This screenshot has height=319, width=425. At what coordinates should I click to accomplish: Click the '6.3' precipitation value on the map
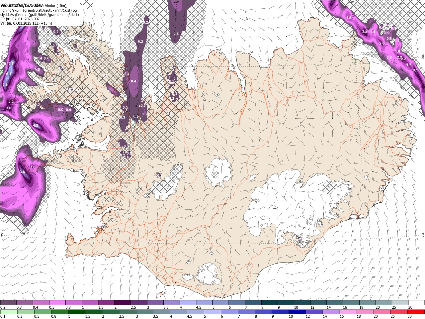(x=9, y=74)
